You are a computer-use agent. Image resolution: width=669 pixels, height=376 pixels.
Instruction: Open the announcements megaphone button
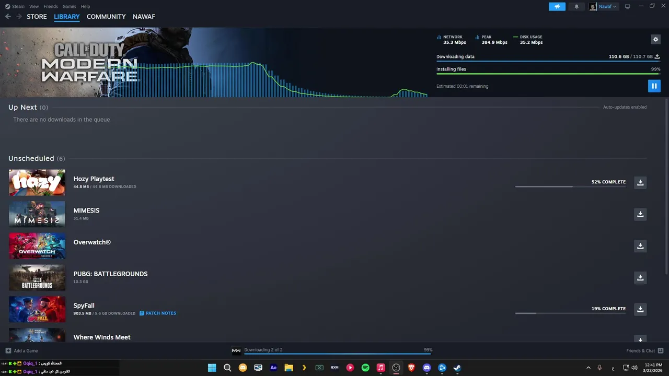(x=557, y=6)
